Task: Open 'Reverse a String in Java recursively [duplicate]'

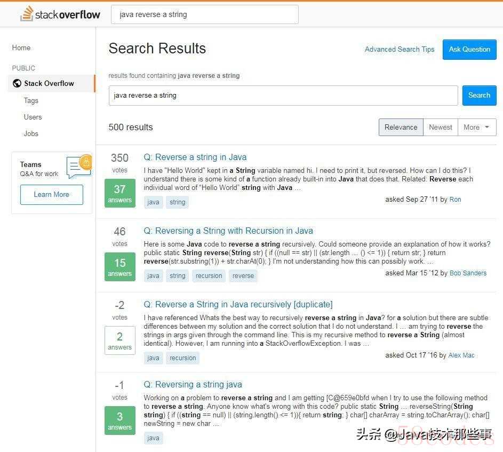Action: point(238,304)
